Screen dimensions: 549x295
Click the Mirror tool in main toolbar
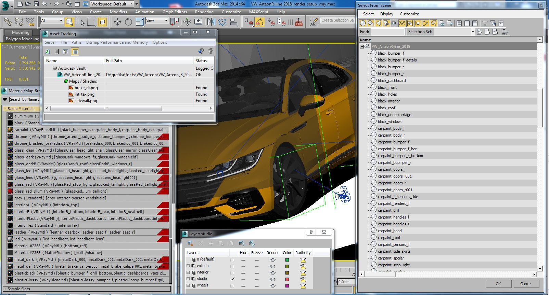(211, 22)
